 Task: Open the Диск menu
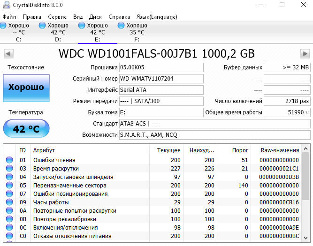pos(95,17)
